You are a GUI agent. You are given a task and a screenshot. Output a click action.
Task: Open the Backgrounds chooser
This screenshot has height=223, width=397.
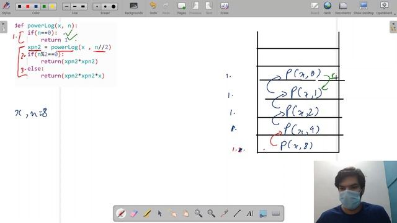[x=134, y=8]
